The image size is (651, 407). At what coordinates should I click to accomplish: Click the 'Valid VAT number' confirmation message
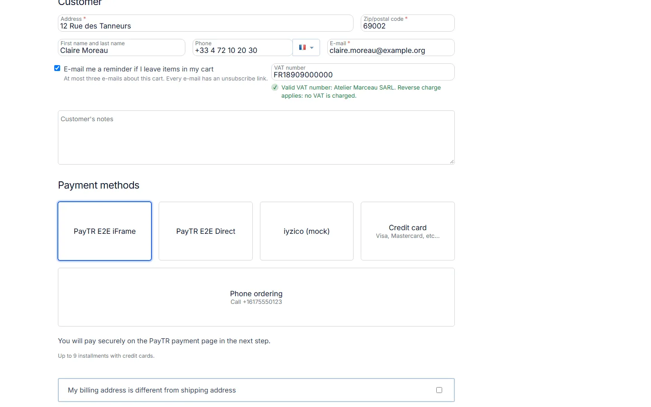click(x=361, y=91)
